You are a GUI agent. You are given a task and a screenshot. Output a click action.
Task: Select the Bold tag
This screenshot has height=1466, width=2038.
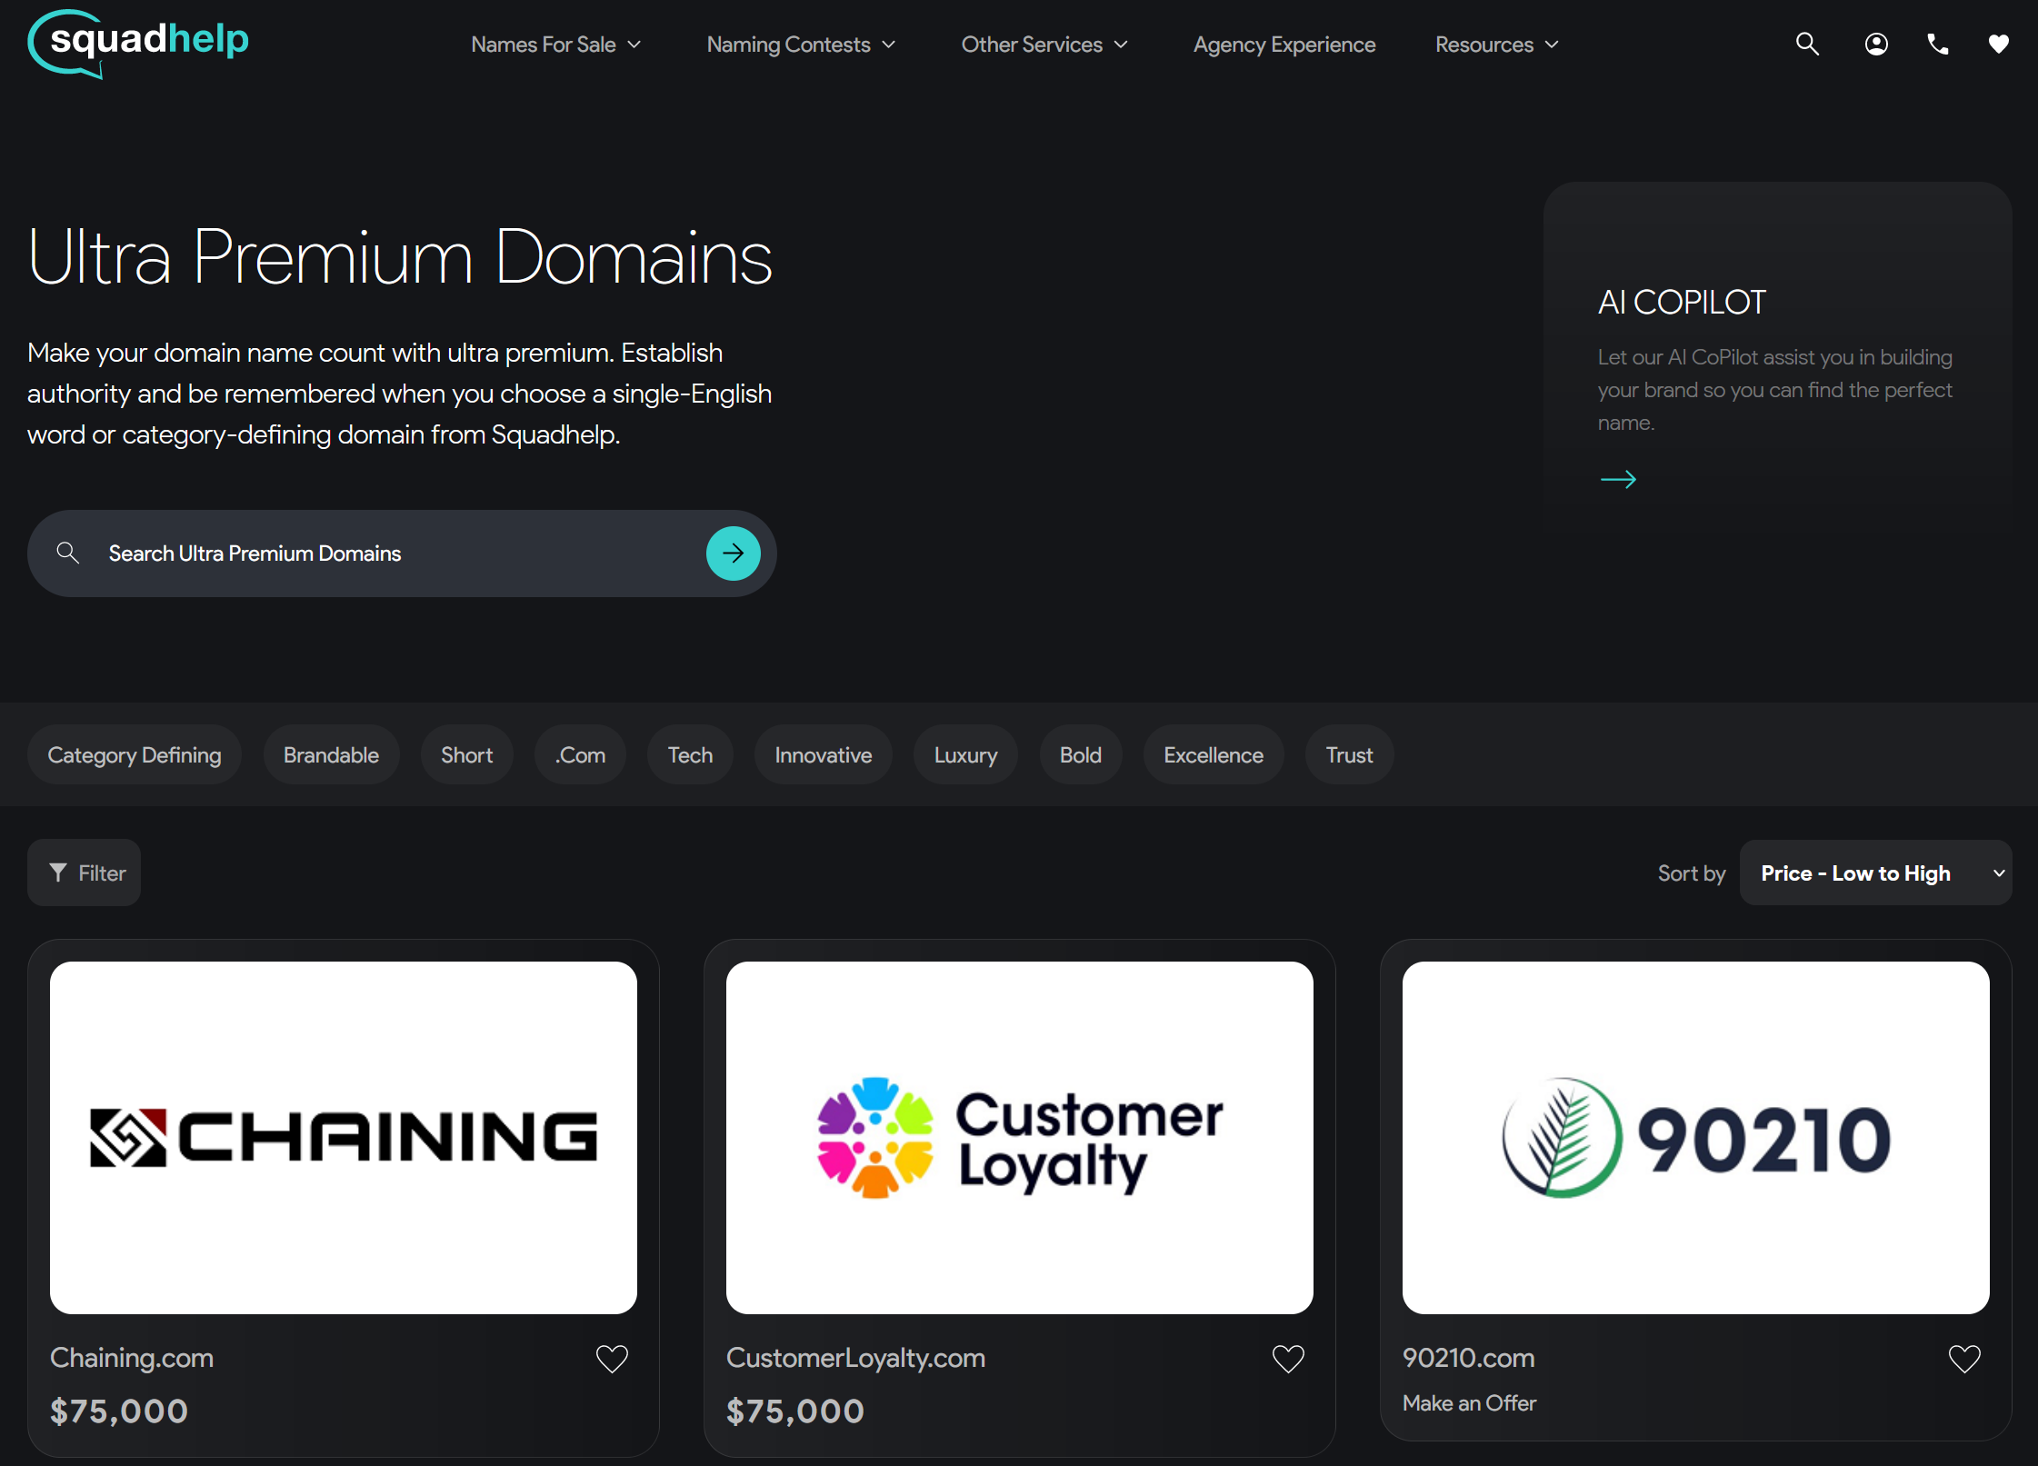(1080, 754)
